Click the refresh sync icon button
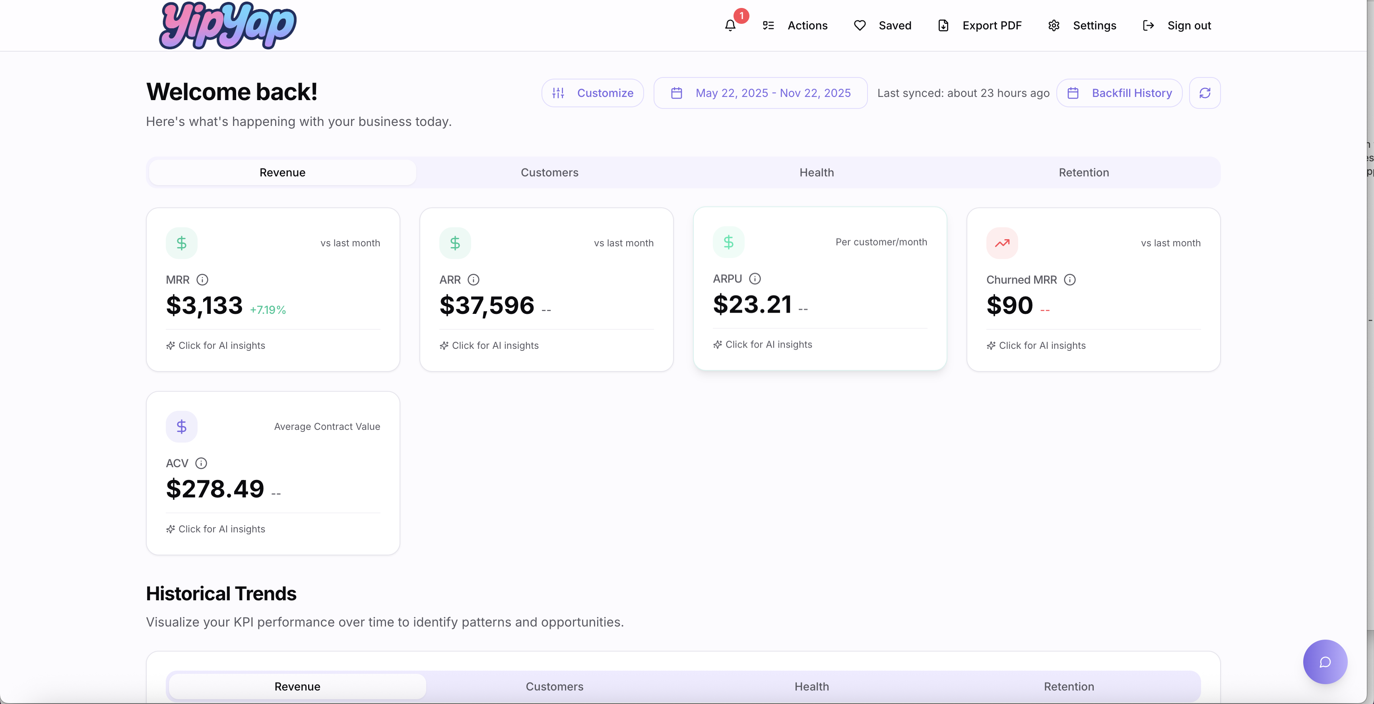This screenshot has width=1374, height=704. click(x=1204, y=93)
